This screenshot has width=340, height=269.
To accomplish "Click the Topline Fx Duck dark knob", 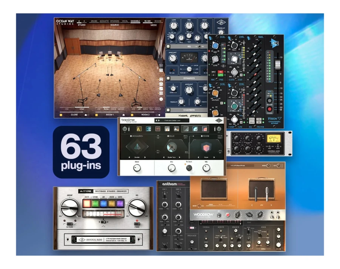I will [189, 168].
